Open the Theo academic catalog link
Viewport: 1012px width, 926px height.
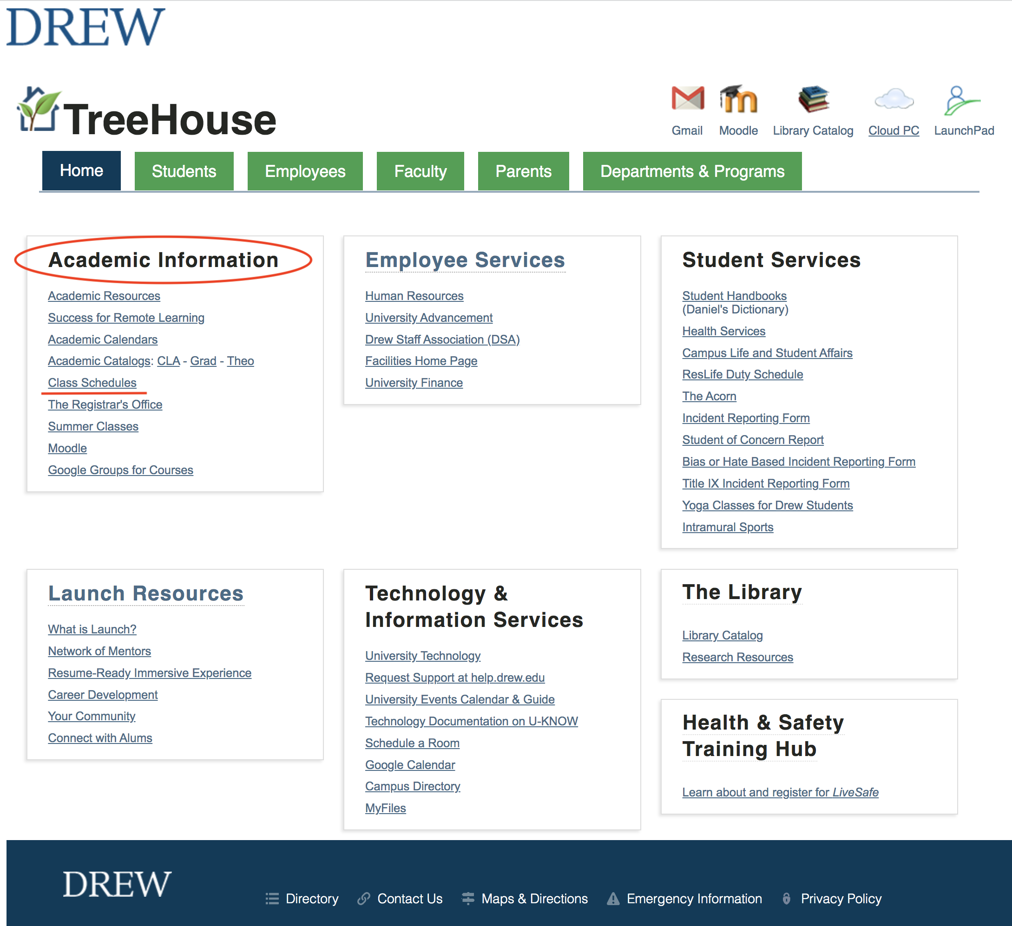pos(240,361)
